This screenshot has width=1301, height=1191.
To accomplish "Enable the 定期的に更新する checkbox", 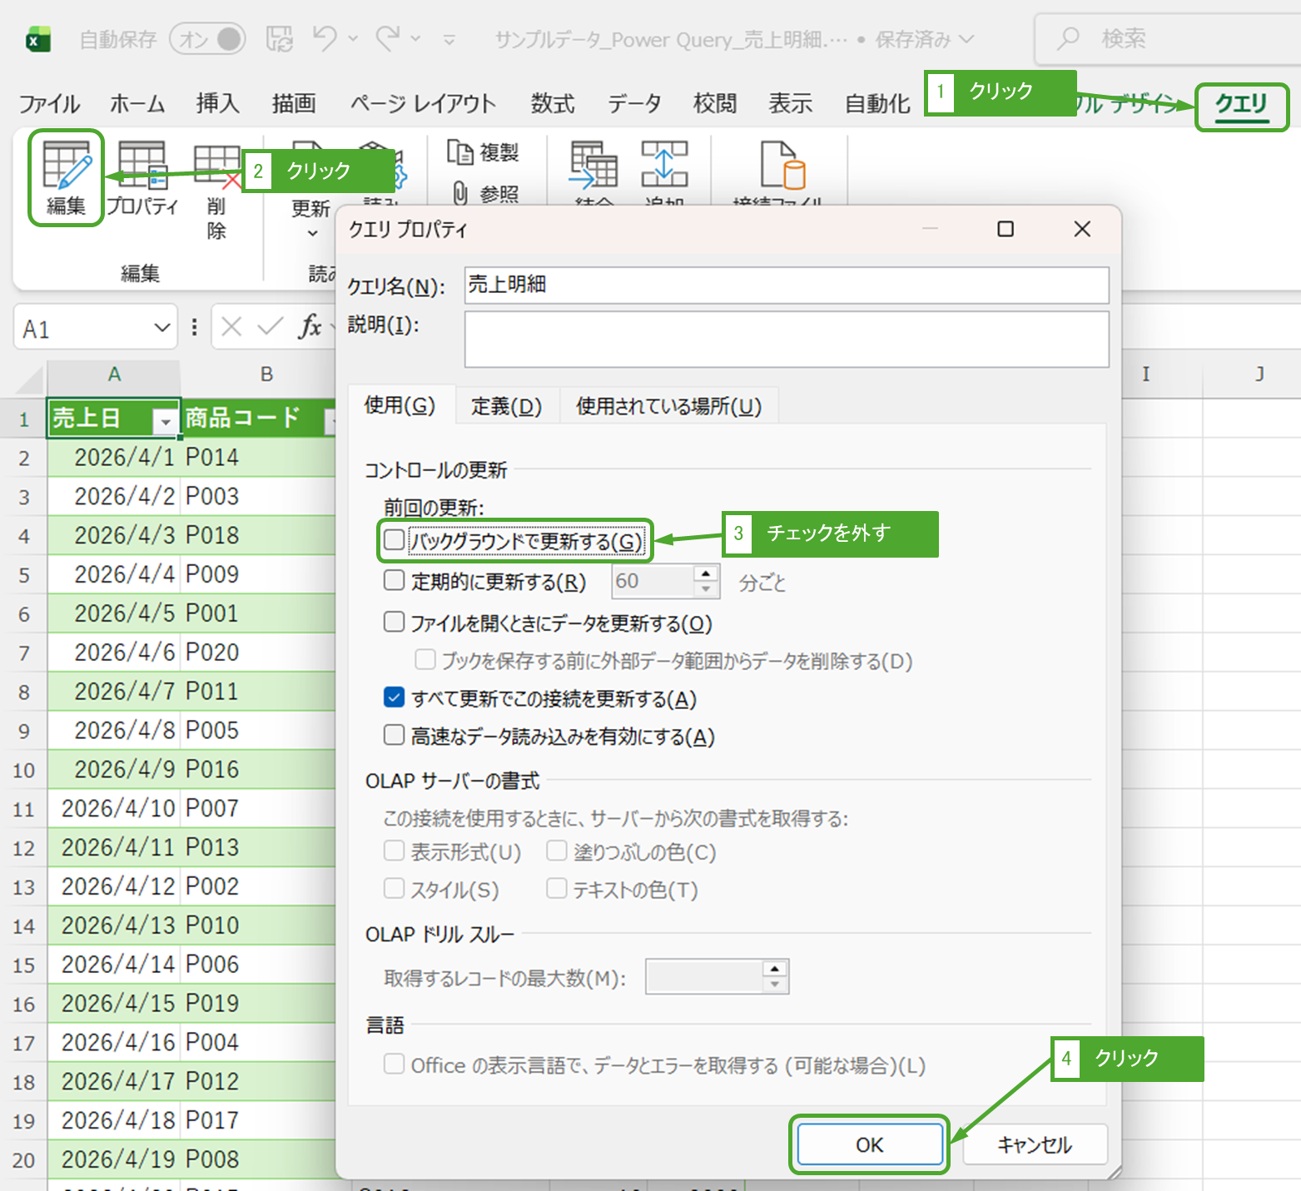I will pyautogui.click(x=395, y=580).
